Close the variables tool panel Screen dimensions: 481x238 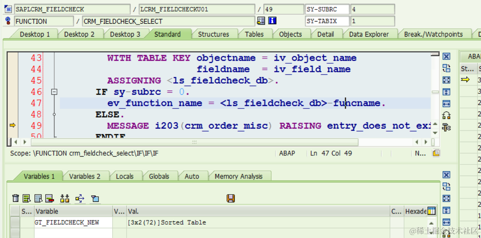446,175
